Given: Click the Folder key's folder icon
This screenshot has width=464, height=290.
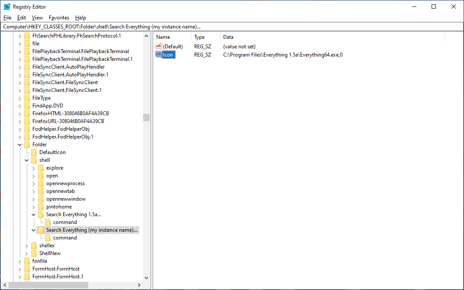Looking at the screenshot, I should [27, 145].
